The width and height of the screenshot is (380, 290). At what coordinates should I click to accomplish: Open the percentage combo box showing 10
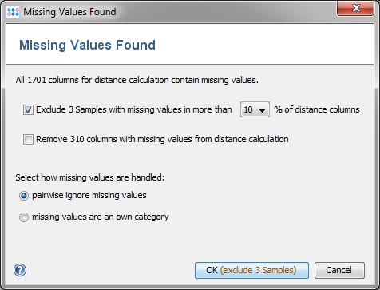pos(255,109)
